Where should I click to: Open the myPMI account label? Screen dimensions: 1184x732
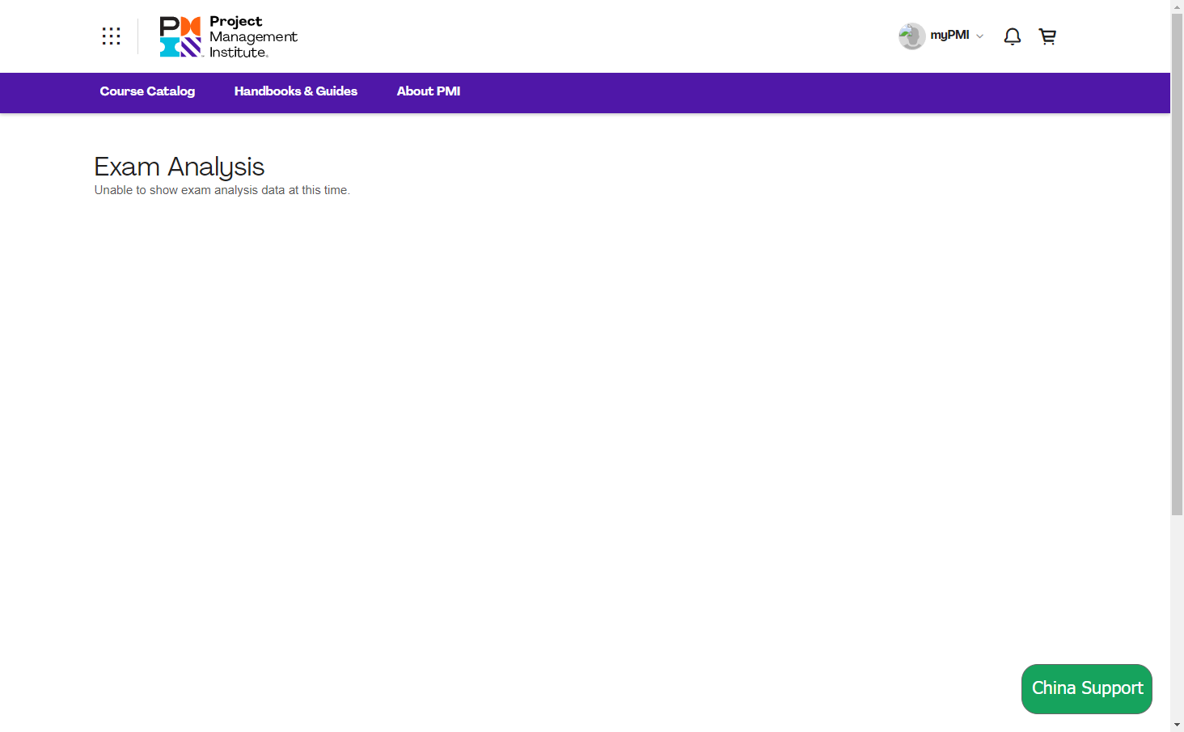949,35
